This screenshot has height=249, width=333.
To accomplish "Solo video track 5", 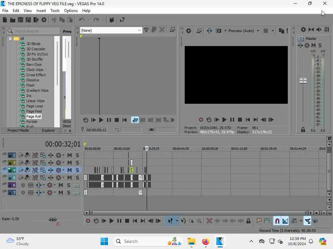I will (77, 178).
